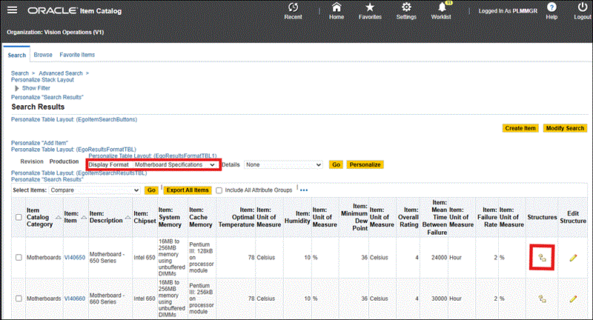Sort by Item Description arrow
This screenshot has height=320, width=593.
127,218
